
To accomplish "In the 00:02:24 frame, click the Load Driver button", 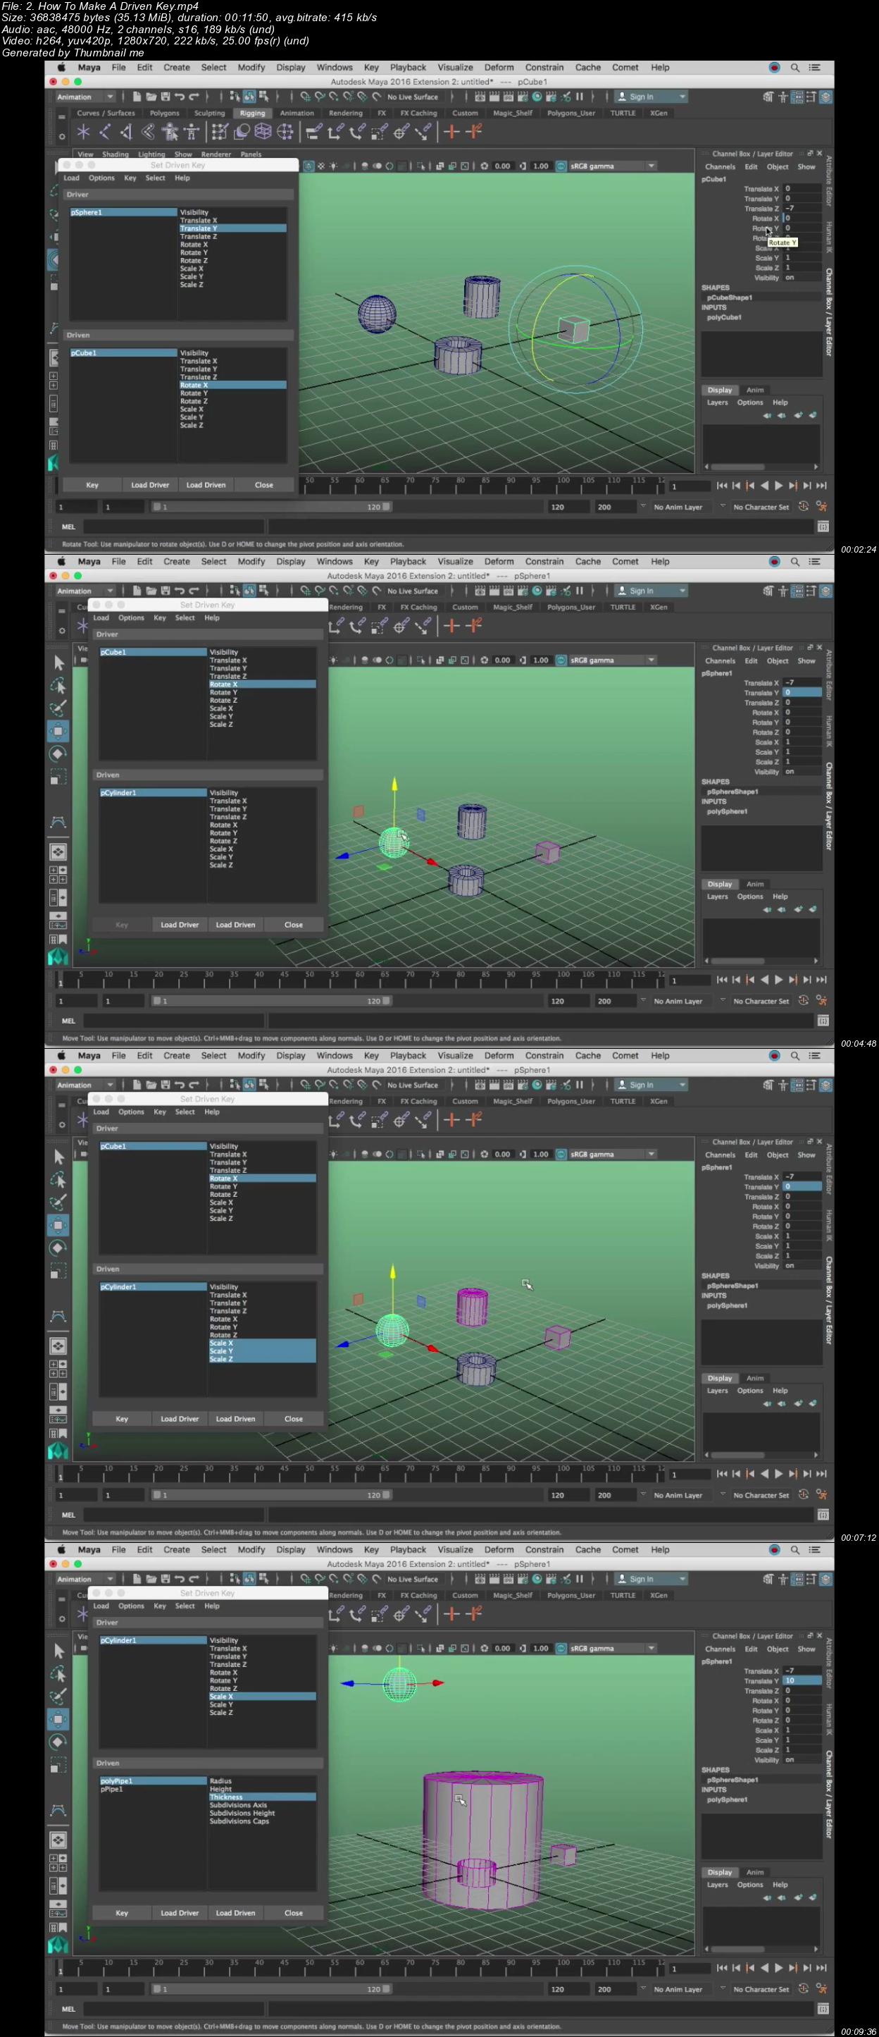I will [150, 486].
